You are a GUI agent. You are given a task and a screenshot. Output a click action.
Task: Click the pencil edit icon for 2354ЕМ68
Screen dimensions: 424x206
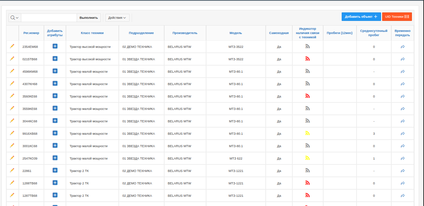click(12, 46)
